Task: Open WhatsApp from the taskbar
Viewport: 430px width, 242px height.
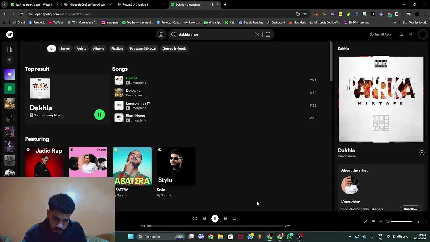Action: 290,237
